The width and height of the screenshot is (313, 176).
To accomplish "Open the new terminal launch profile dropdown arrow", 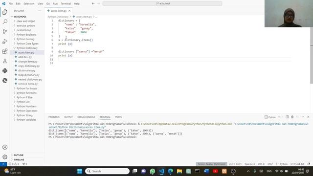I will click(283, 117).
